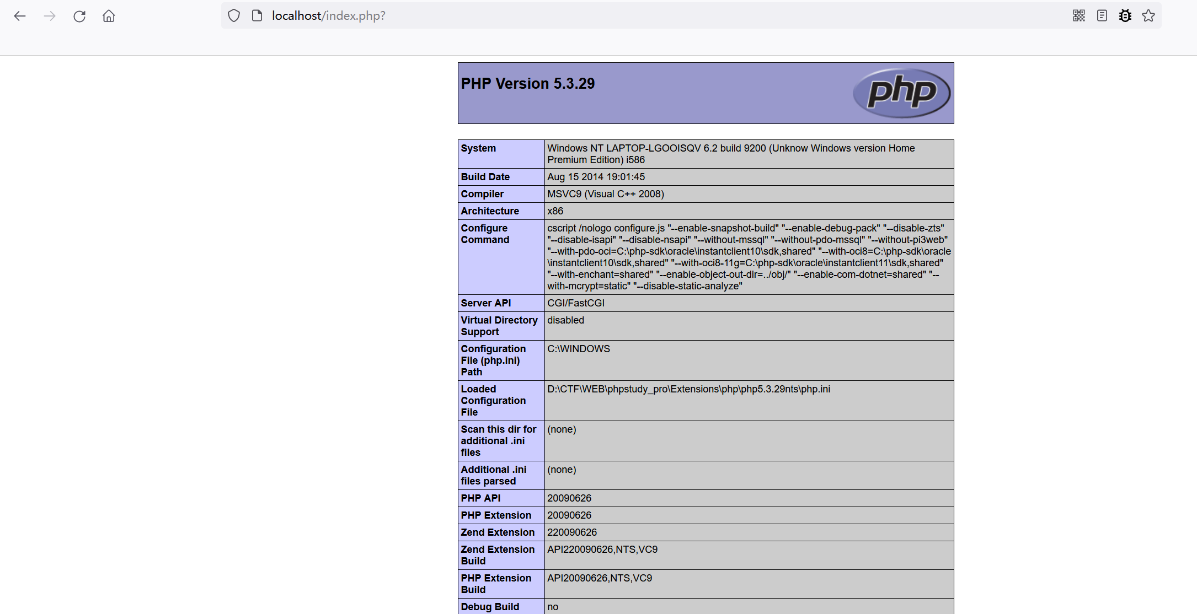Click the PHP Extension Build label

tap(496, 584)
